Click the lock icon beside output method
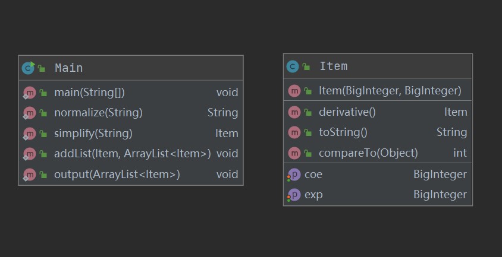502x257 pixels. pos(43,174)
